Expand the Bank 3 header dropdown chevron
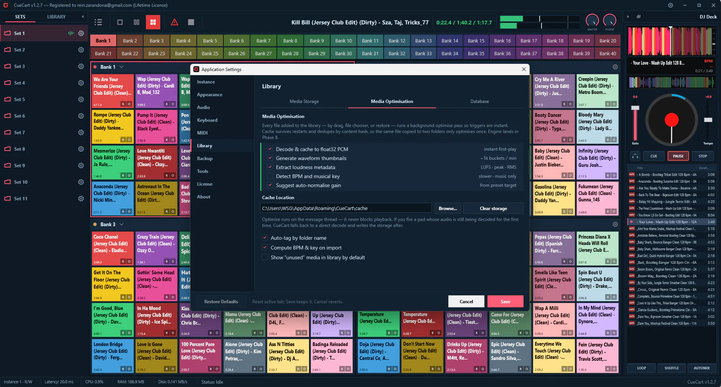Image resolution: width=721 pixels, height=387 pixels. click(x=121, y=224)
